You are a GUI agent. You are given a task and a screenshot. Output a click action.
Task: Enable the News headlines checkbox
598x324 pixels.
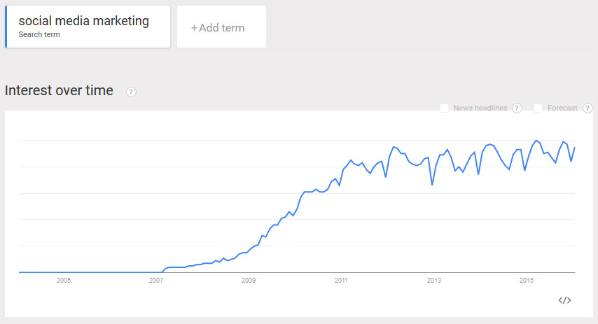tap(444, 108)
